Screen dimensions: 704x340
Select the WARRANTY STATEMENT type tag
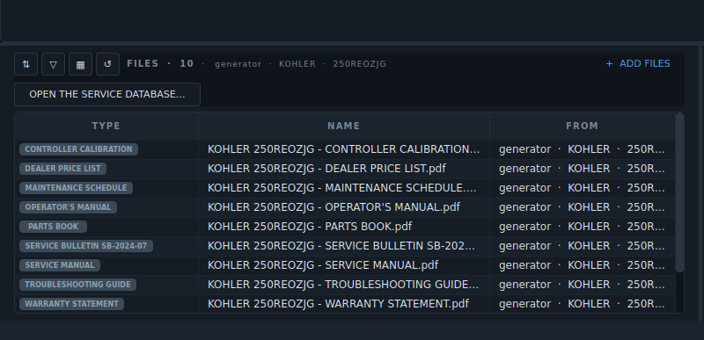71,303
